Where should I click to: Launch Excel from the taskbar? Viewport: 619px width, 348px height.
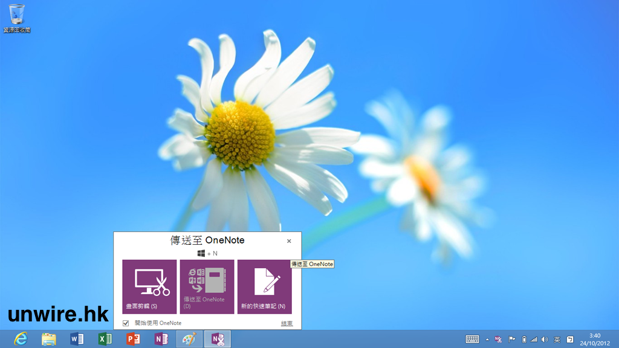click(105, 339)
